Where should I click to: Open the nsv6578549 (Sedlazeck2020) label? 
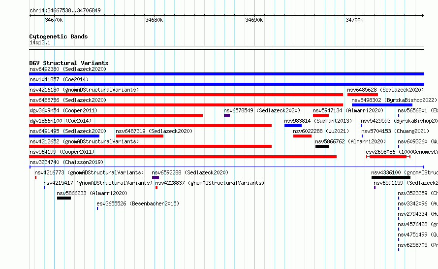(x=262, y=110)
